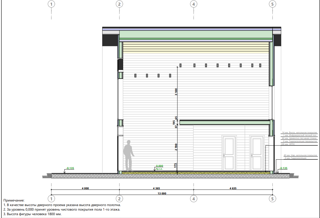Select the 4 365 dimension text
The height and width of the screenshot is (218, 320).
click(156, 188)
